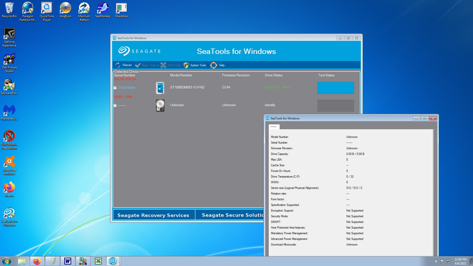Expand the System Tools dropdown arrow
Image resolution: width=473 pixels, height=266 pixels.
[208, 65]
